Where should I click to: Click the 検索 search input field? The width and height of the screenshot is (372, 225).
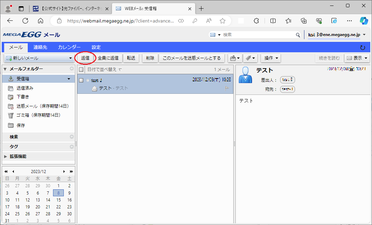[x=258, y=35]
